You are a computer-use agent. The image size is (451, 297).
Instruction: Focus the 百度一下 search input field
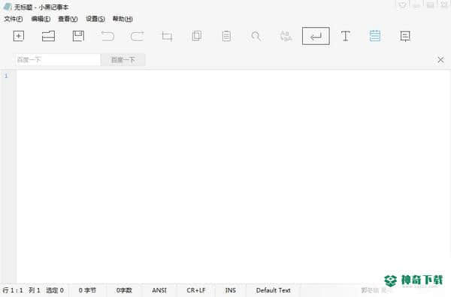(57, 60)
